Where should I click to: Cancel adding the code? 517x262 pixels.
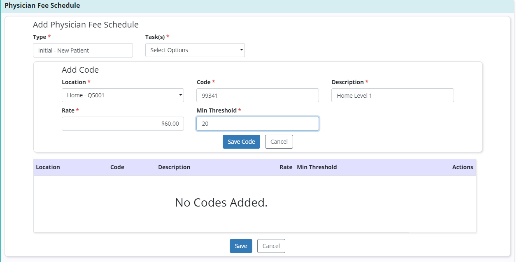click(x=279, y=142)
